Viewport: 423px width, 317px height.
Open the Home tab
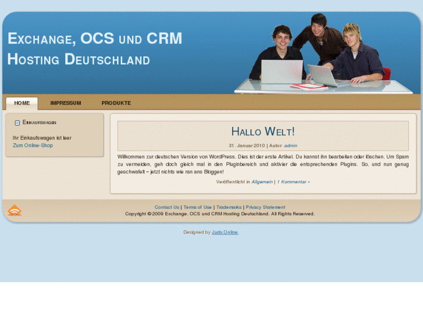click(22, 103)
